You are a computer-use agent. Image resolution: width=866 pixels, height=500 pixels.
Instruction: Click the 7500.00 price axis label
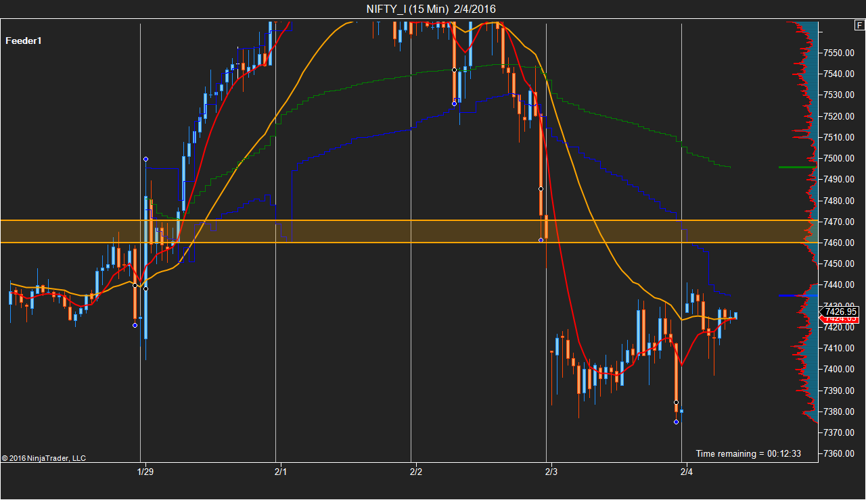pos(840,158)
